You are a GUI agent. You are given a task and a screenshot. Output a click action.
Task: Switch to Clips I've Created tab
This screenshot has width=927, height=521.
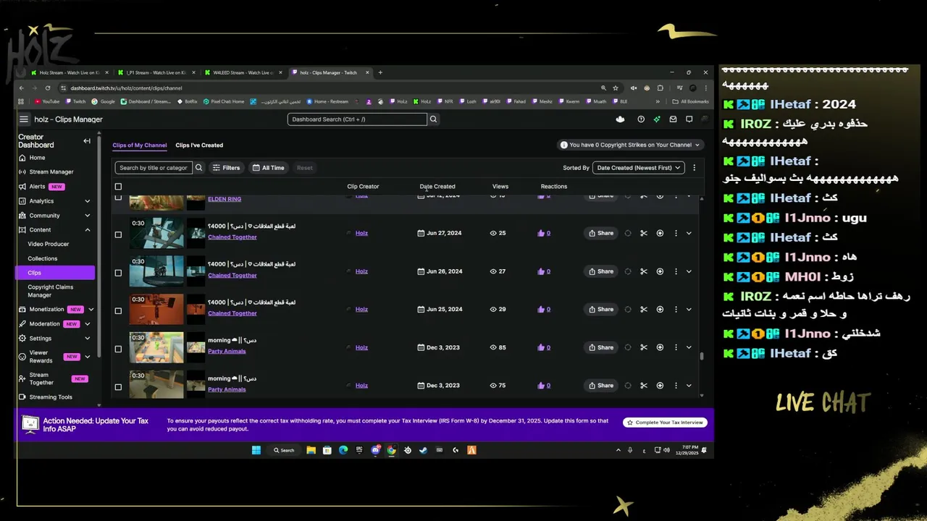coord(199,145)
